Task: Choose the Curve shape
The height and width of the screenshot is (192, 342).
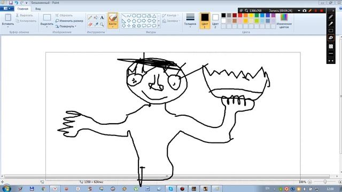Action: [129, 16]
